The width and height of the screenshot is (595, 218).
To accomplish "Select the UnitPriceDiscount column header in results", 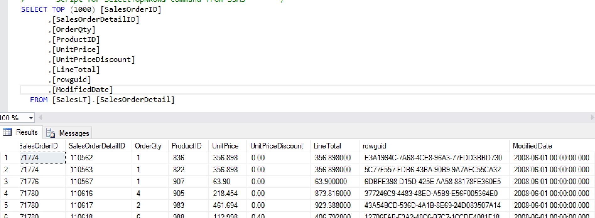I will [x=279, y=146].
